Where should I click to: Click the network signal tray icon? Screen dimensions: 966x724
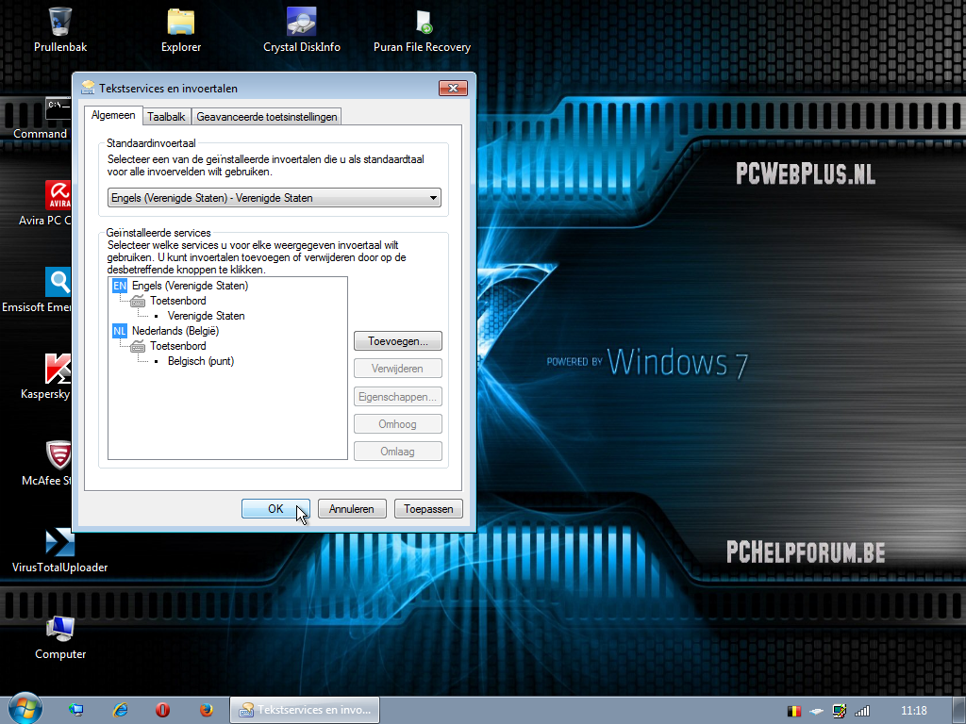862,711
